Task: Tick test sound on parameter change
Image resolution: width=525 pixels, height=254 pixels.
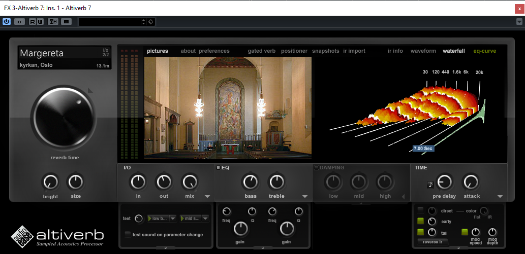Action: [x=128, y=235]
